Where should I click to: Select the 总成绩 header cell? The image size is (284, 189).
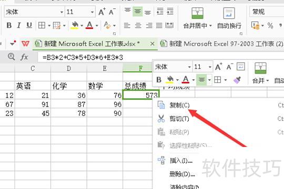138,86
